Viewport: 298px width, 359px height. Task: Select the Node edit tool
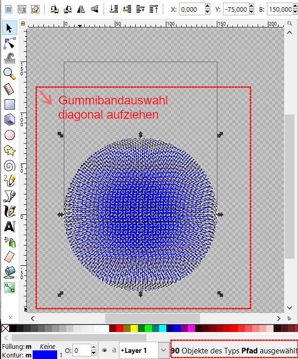click(x=9, y=43)
